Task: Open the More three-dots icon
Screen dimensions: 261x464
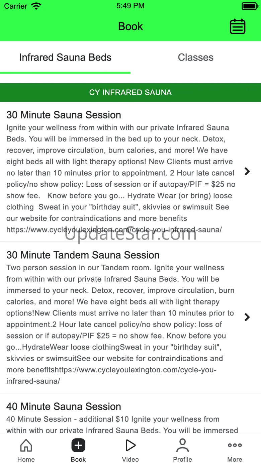Action: [x=235, y=445]
